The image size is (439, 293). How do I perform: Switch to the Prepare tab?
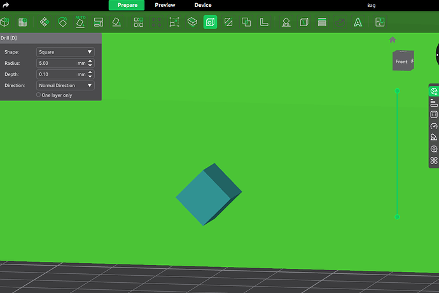(x=127, y=5)
